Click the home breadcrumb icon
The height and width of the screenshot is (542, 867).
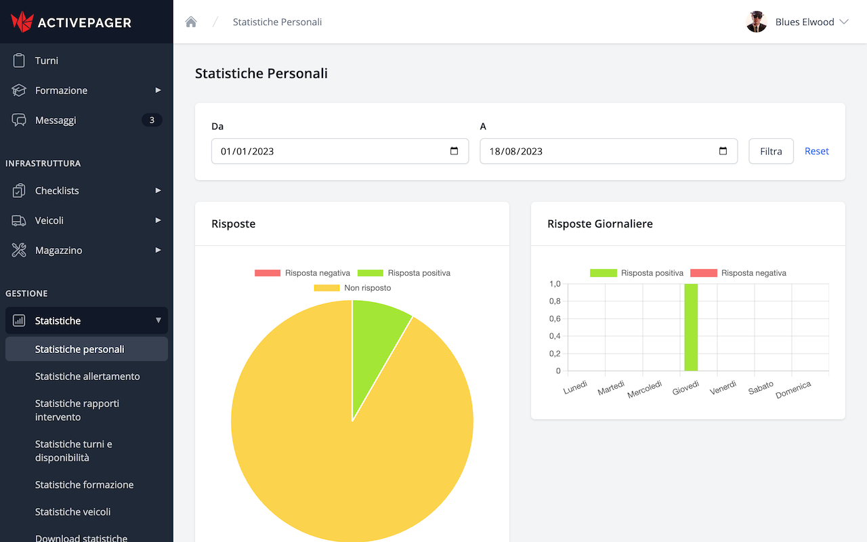click(x=191, y=22)
